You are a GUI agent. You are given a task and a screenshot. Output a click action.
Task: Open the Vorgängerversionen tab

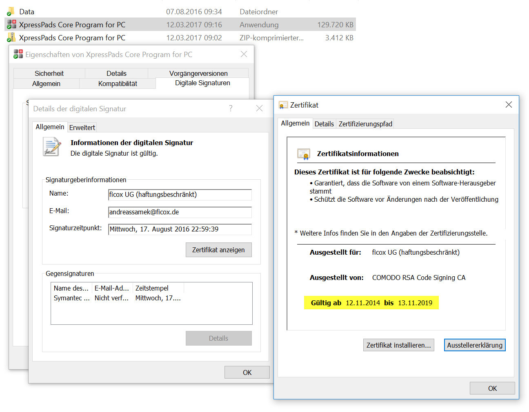point(198,73)
